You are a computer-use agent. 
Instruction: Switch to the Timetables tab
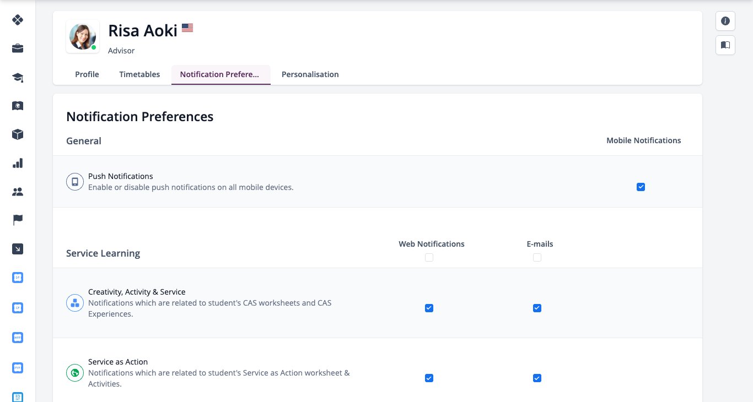(139, 74)
